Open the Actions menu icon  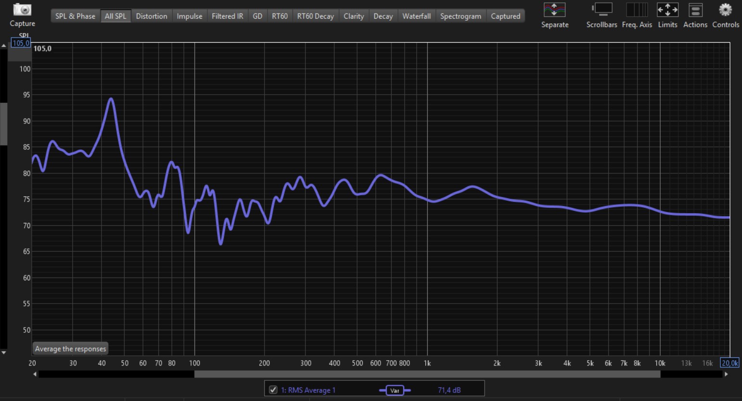pos(695,10)
